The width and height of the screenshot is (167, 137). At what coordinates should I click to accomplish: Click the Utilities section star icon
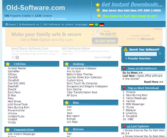pyautogui.click(x=8, y=64)
